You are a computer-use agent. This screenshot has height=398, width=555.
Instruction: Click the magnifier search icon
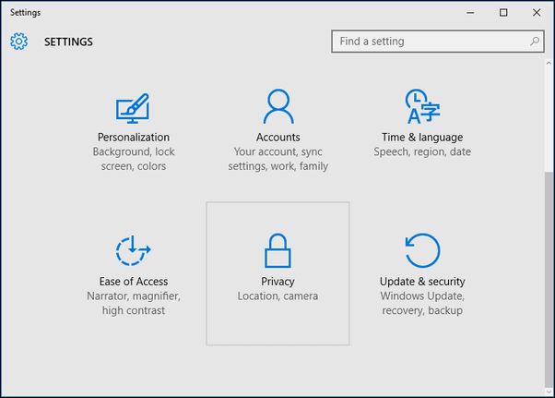tap(535, 42)
